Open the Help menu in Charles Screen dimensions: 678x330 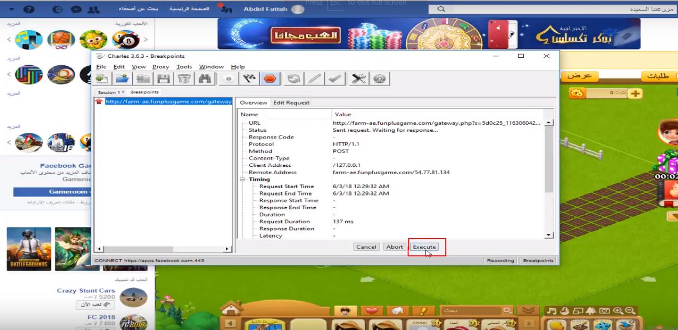[x=238, y=67]
